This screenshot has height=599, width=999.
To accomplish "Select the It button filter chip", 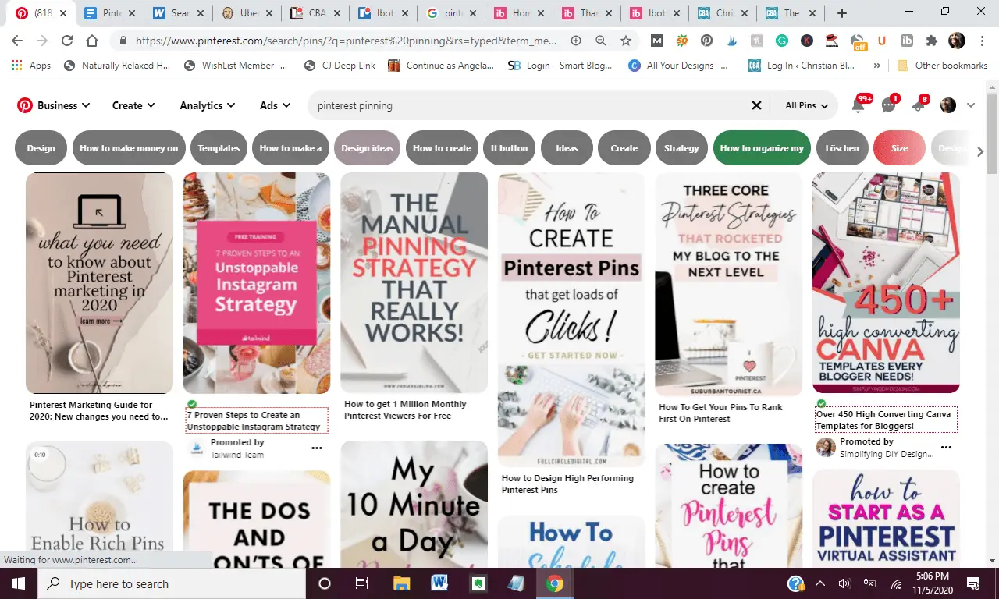I will [x=509, y=148].
